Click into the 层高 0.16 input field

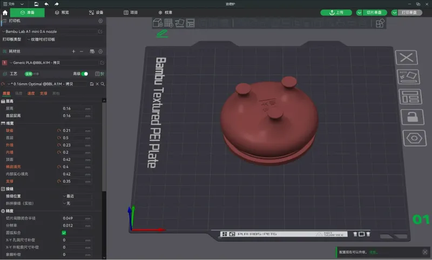pyautogui.click(x=73, y=108)
